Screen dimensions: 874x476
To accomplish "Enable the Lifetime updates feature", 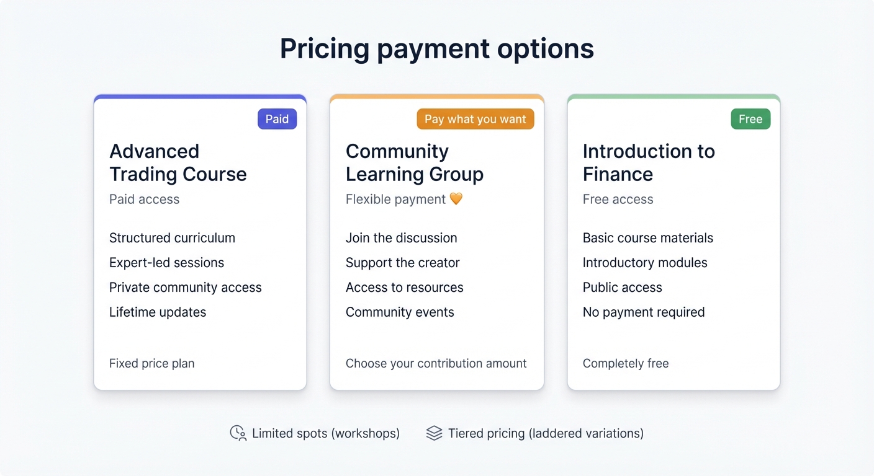I will click(x=158, y=312).
